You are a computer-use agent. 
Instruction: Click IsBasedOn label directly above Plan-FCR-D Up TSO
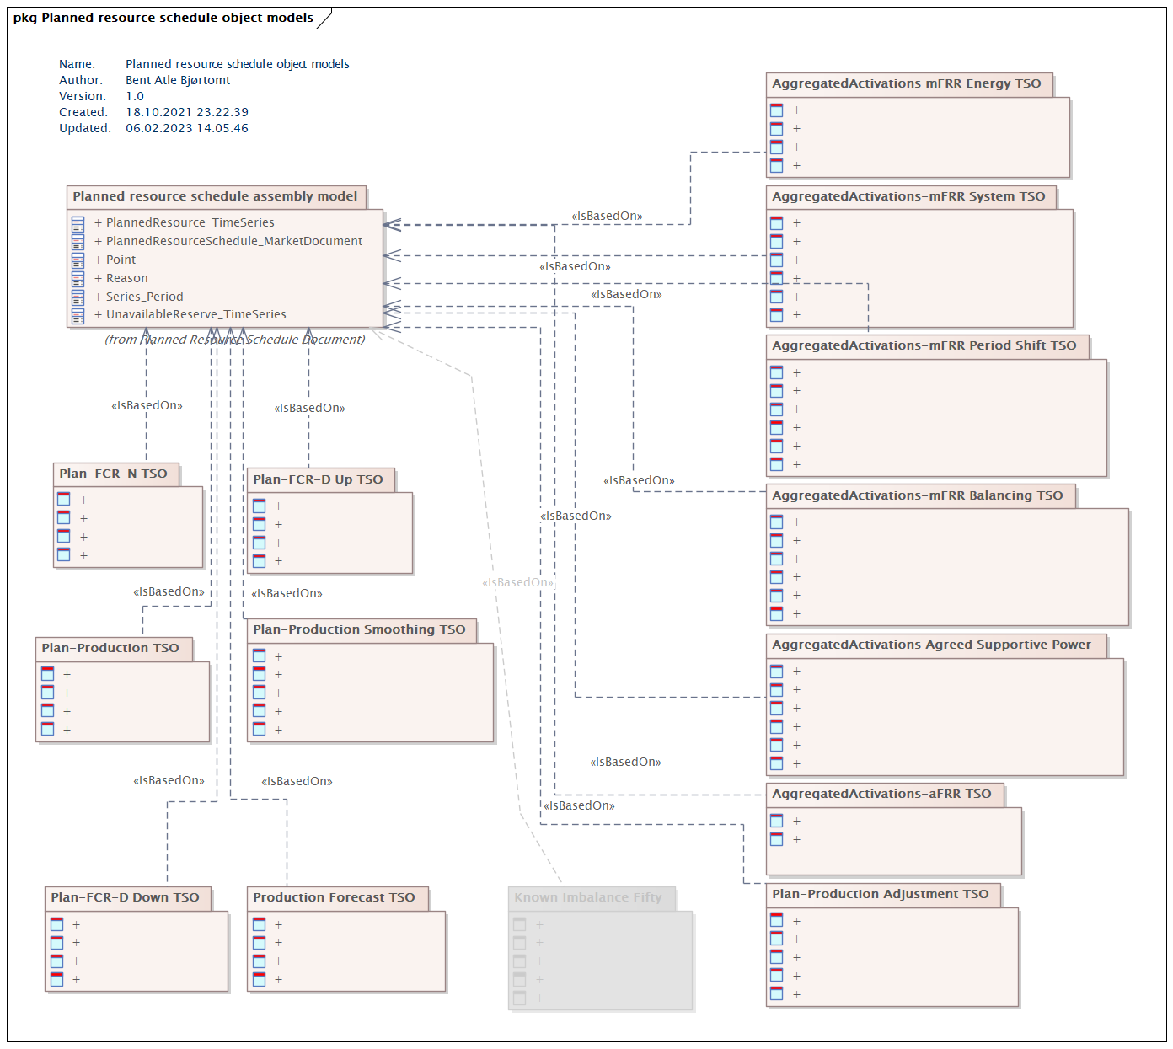(x=309, y=408)
